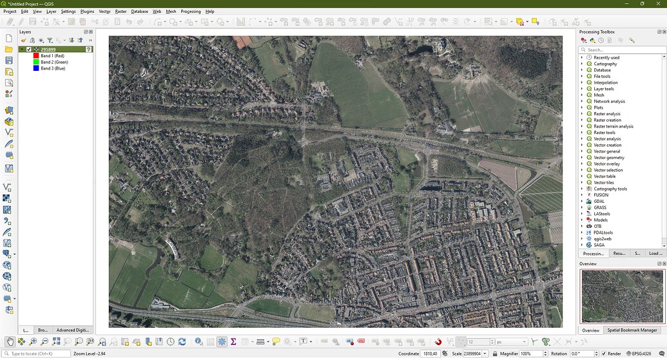Click the Zoom Full extent icon

(55, 341)
